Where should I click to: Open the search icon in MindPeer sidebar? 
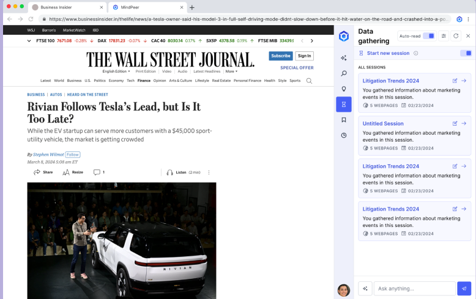coord(344,73)
